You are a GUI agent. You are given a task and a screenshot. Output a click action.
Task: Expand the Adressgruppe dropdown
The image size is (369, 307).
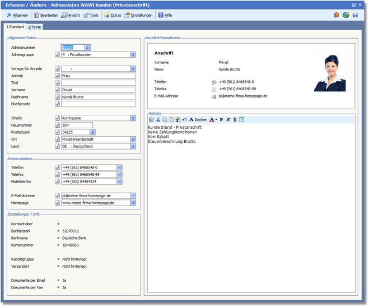click(x=133, y=55)
